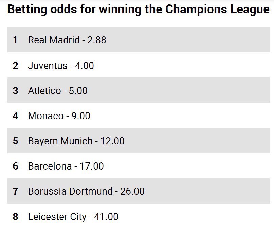Image resolution: width=274 pixels, height=230 pixels.
Task: Click rank number 3 beside Atletico
Action: coord(15,91)
